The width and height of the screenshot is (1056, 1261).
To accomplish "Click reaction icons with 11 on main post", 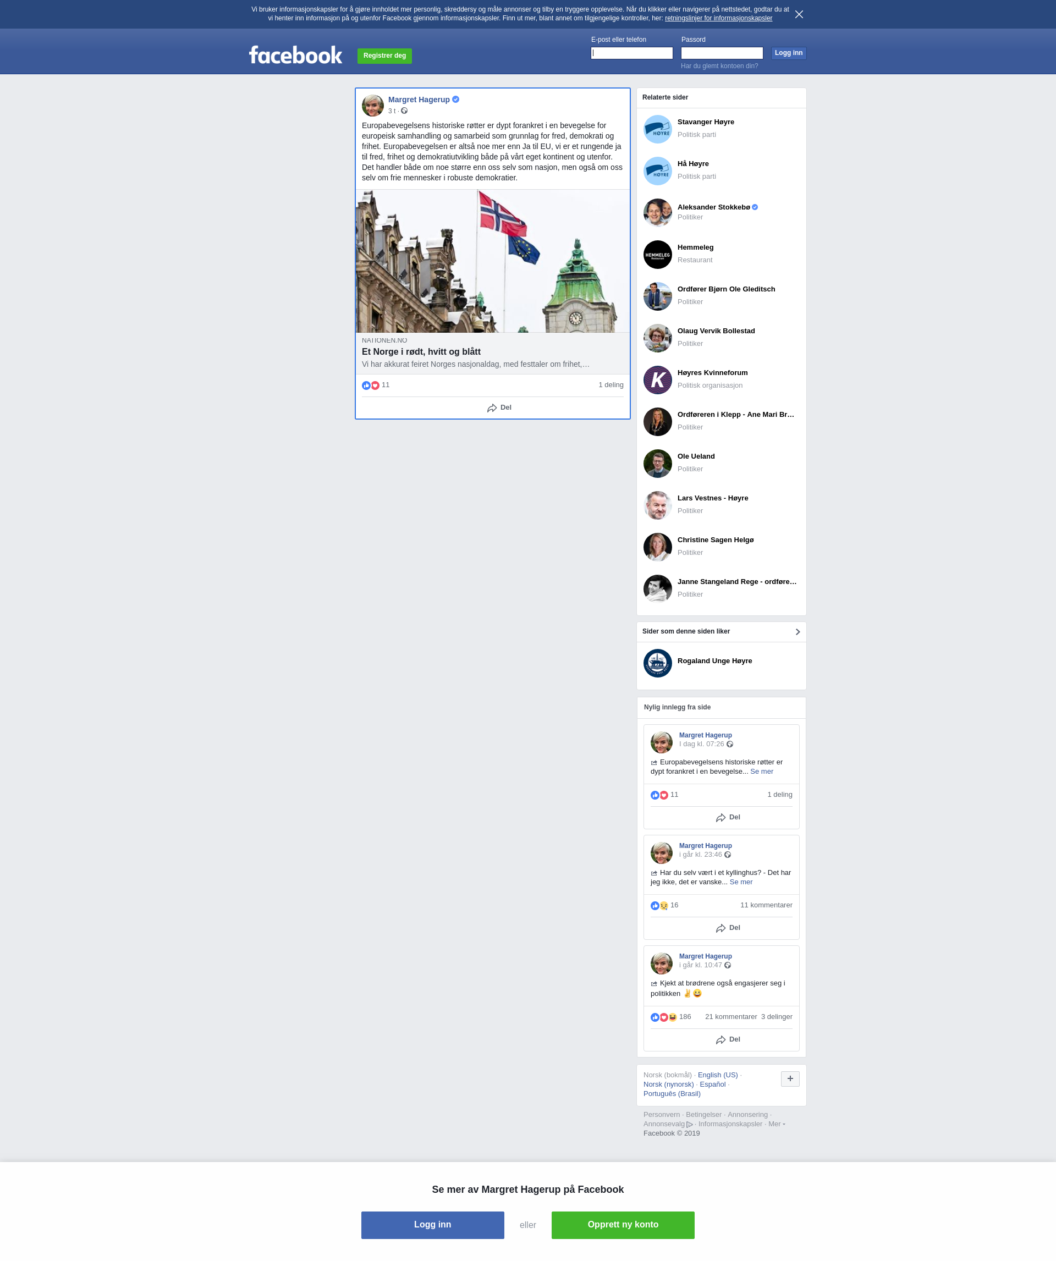I will click(376, 386).
